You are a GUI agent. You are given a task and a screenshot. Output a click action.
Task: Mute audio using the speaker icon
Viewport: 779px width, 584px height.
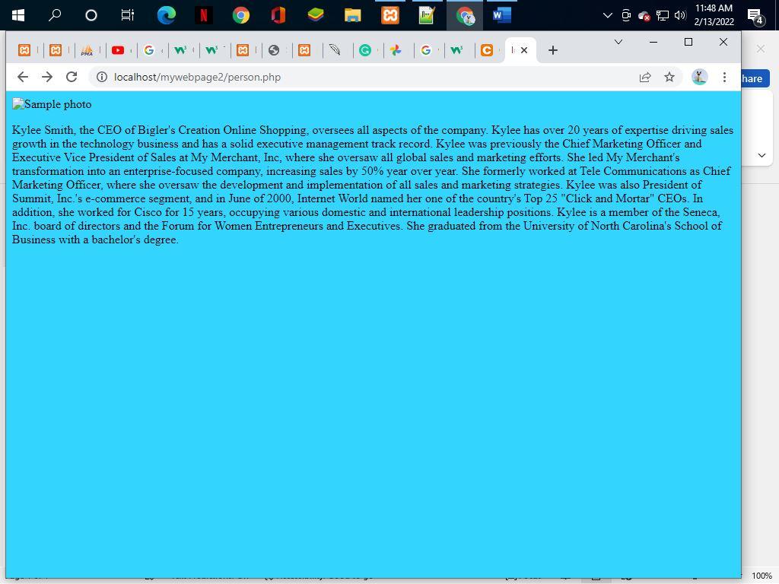(x=679, y=15)
